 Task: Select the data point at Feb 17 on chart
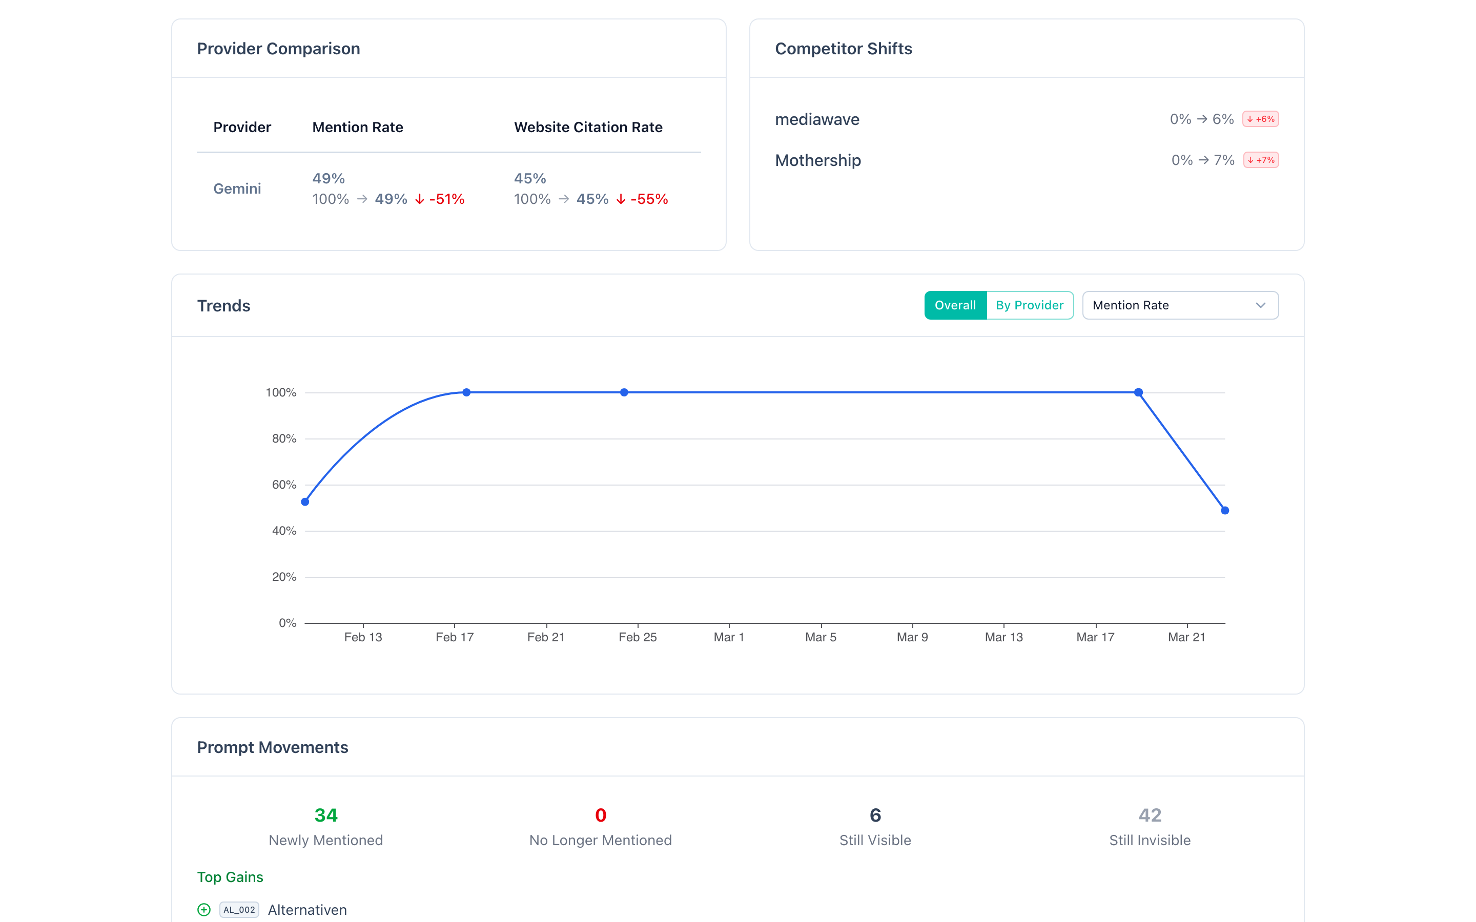point(466,392)
